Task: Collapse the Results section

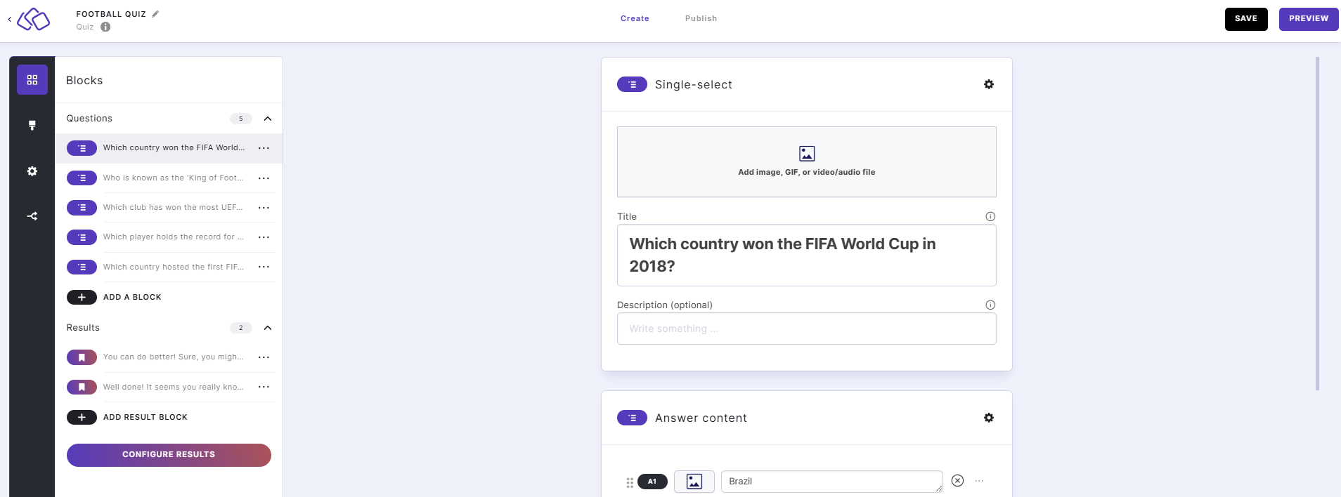Action: click(268, 328)
